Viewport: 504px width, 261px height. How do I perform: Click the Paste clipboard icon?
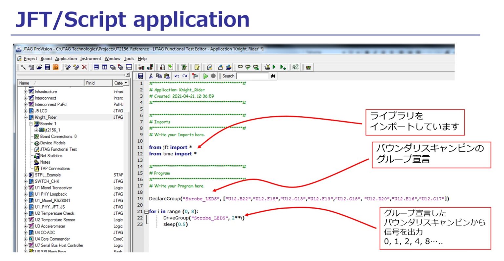pyautogui.click(x=167, y=76)
